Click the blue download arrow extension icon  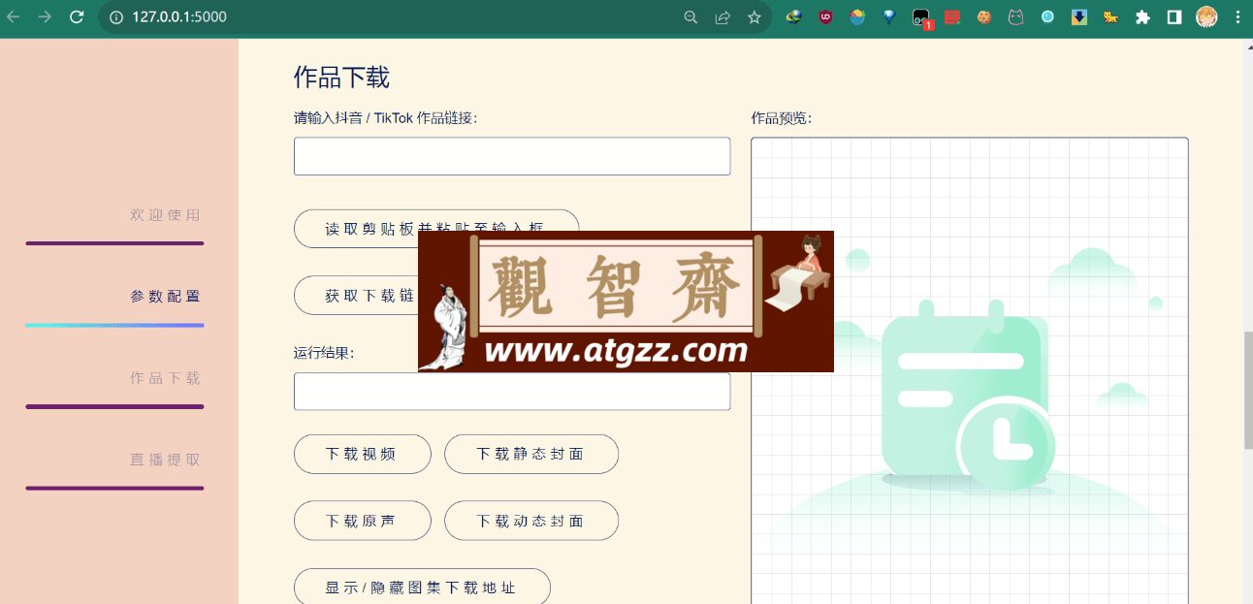coord(1078,16)
